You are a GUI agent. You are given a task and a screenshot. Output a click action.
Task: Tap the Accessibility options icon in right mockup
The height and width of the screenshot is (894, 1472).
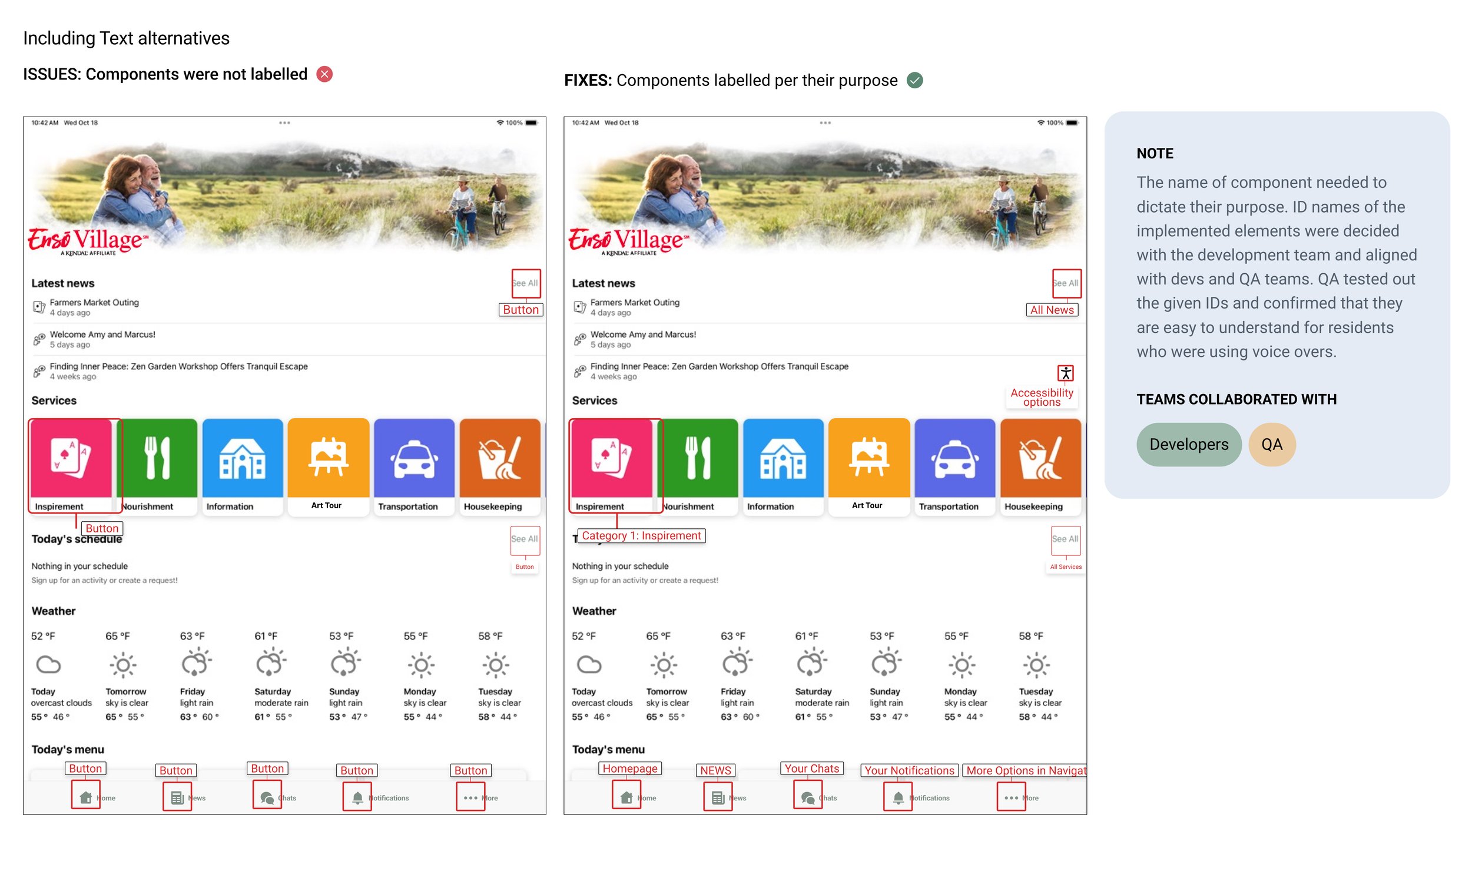click(x=1066, y=373)
